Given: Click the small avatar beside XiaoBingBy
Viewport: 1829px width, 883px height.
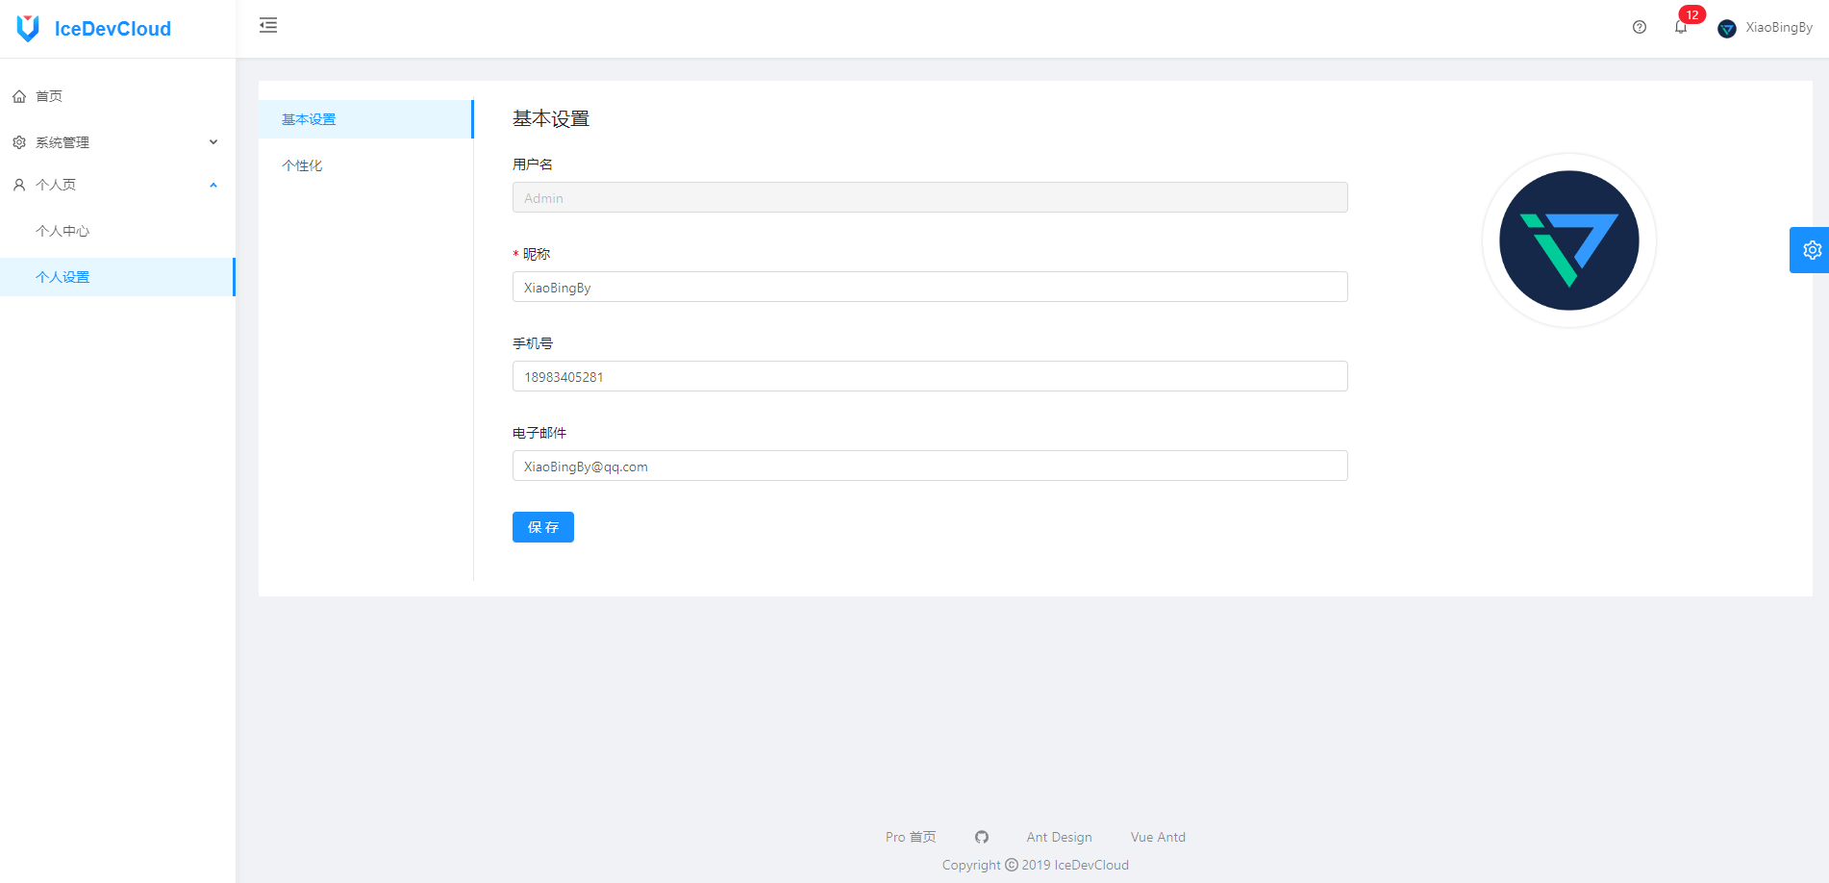Looking at the screenshot, I should coord(1727,29).
